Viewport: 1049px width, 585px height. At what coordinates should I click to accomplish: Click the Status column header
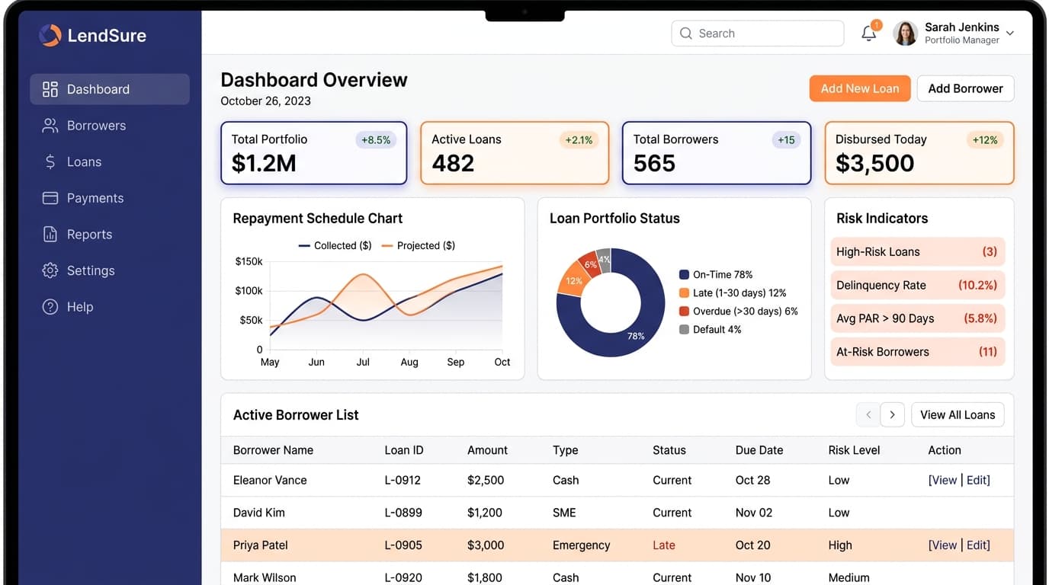click(669, 450)
